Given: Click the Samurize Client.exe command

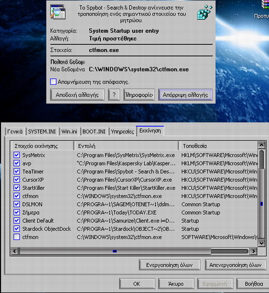Looking at the screenshot, I should (x=126, y=221).
